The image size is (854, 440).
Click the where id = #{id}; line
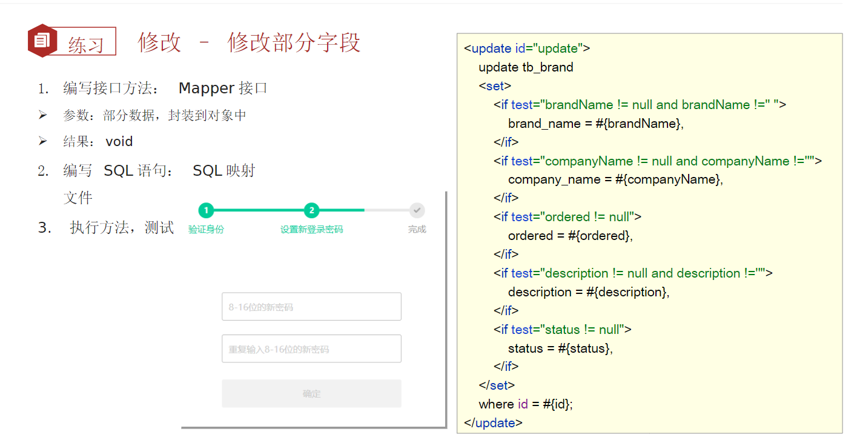coord(526,404)
